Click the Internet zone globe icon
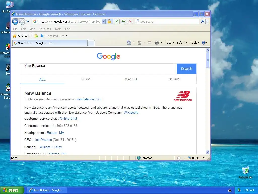The width and height of the screenshot is (258, 194). point(139,158)
